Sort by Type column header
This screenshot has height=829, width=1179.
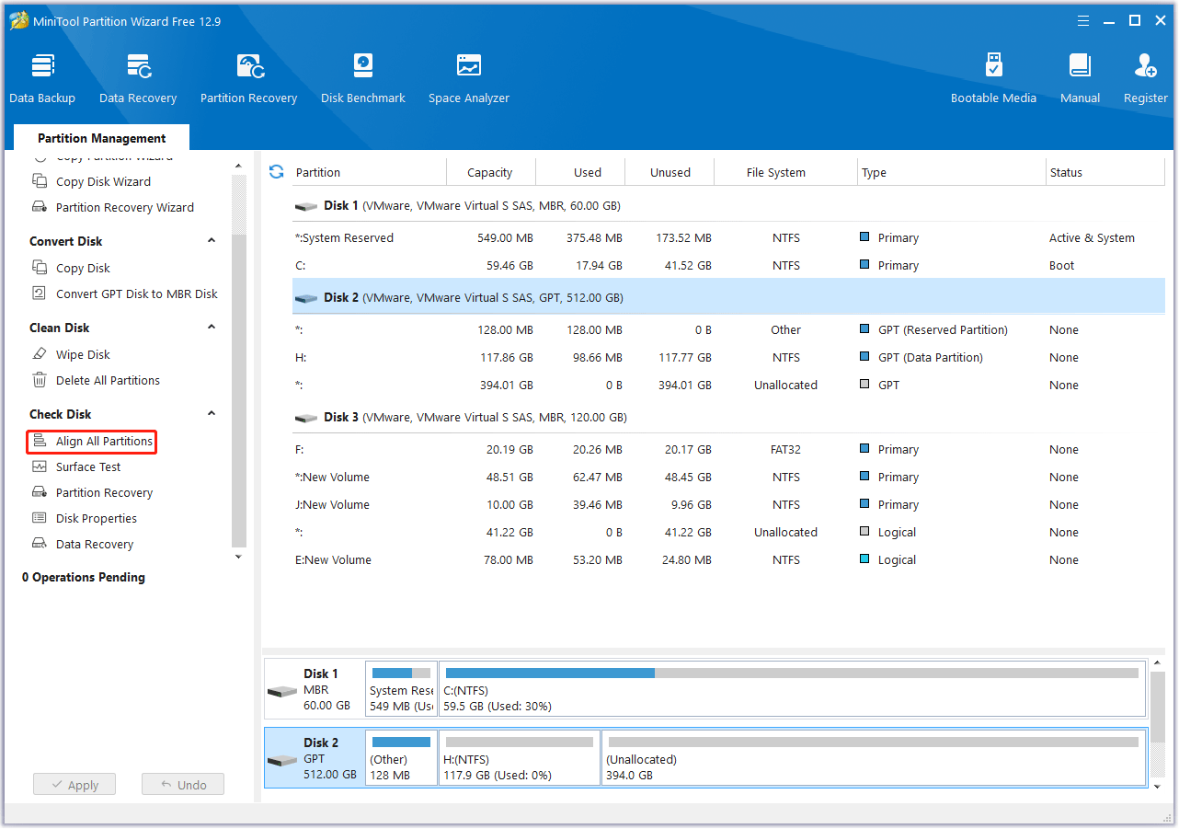[x=952, y=172]
